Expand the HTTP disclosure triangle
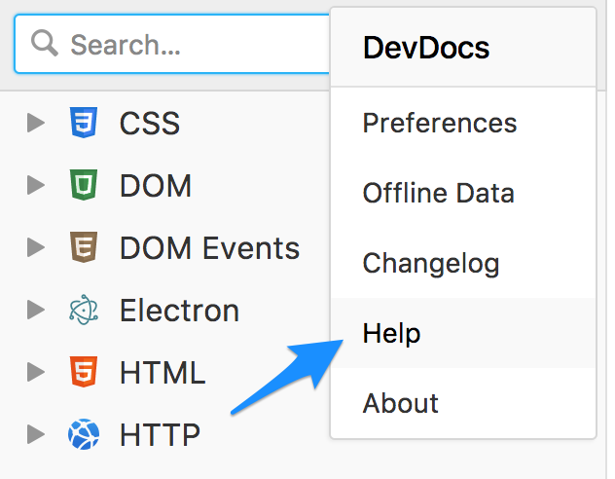Viewport: 615px width, 479px height. [36, 434]
